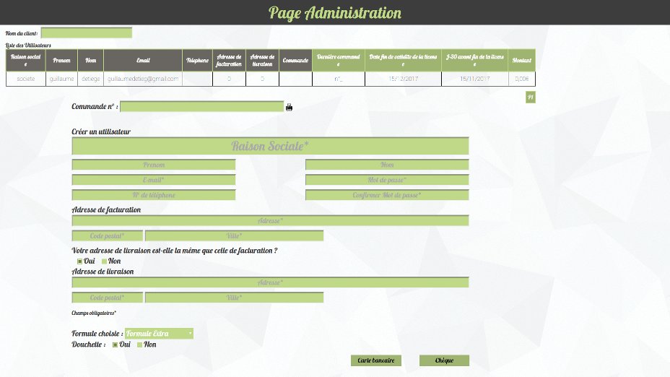
Task: Click the billing Adresse* field
Action: click(x=270, y=220)
